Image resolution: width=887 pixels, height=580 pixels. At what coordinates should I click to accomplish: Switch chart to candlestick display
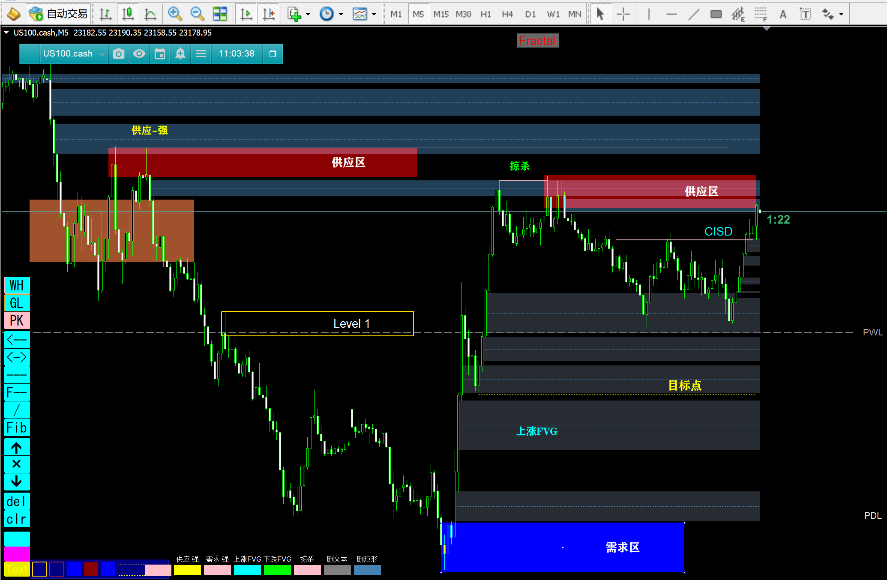click(x=128, y=14)
